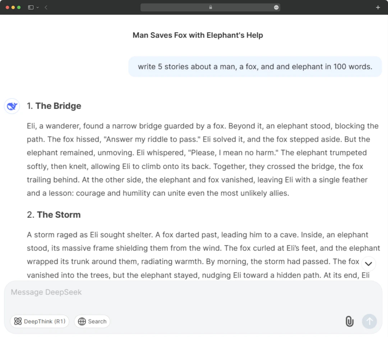Image resolution: width=388 pixels, height=337 pixels.
Task: Click the Send message arrow button
Action: pyautogui.click(x=369, y=321)
